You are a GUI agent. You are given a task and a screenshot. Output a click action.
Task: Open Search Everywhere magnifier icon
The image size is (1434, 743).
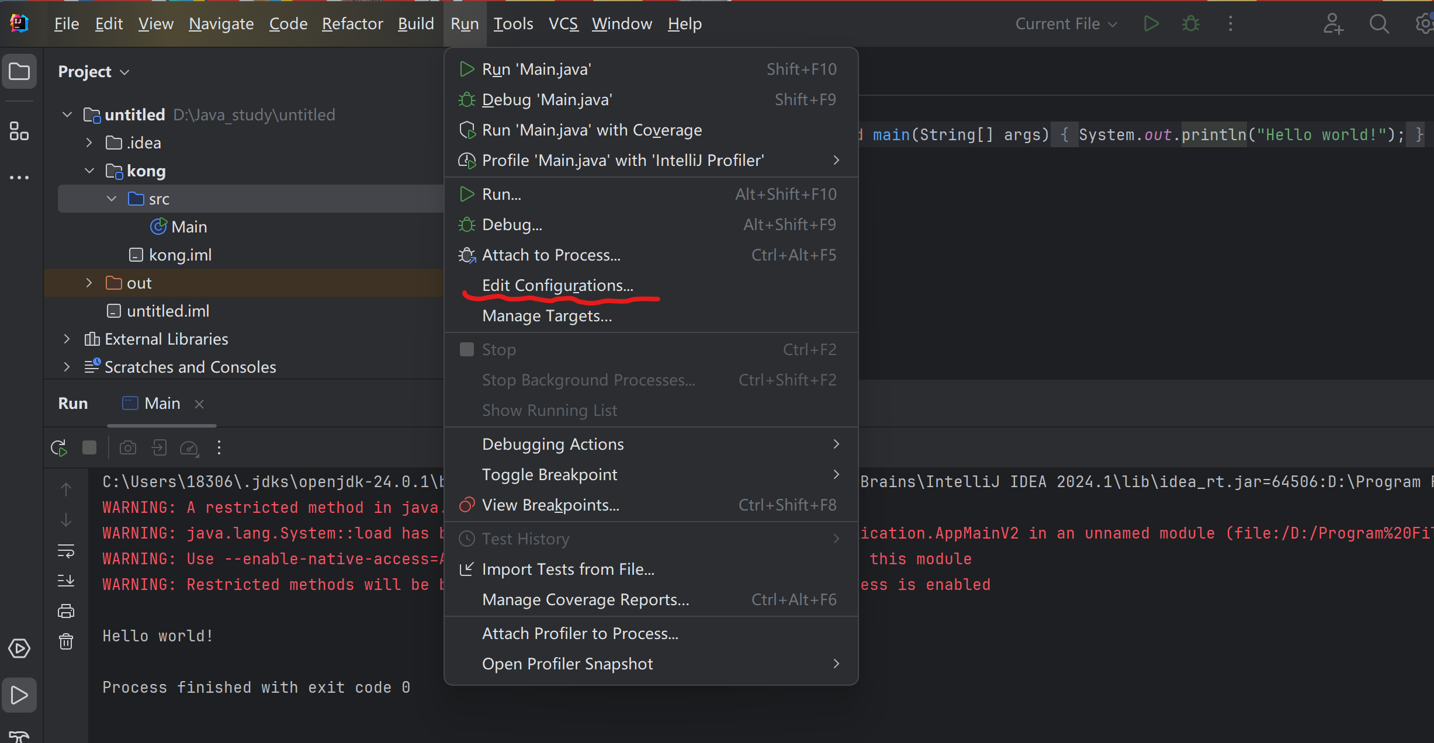pos(1379,24)
